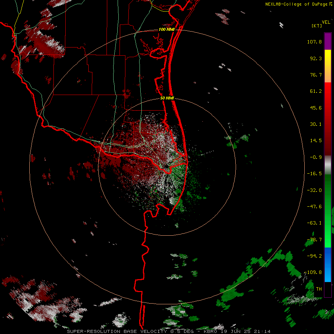Click the 50 NMI range ring label
The width and height of the screenshot is (334, 334).
pyautogui.click(x=167, y=98)
